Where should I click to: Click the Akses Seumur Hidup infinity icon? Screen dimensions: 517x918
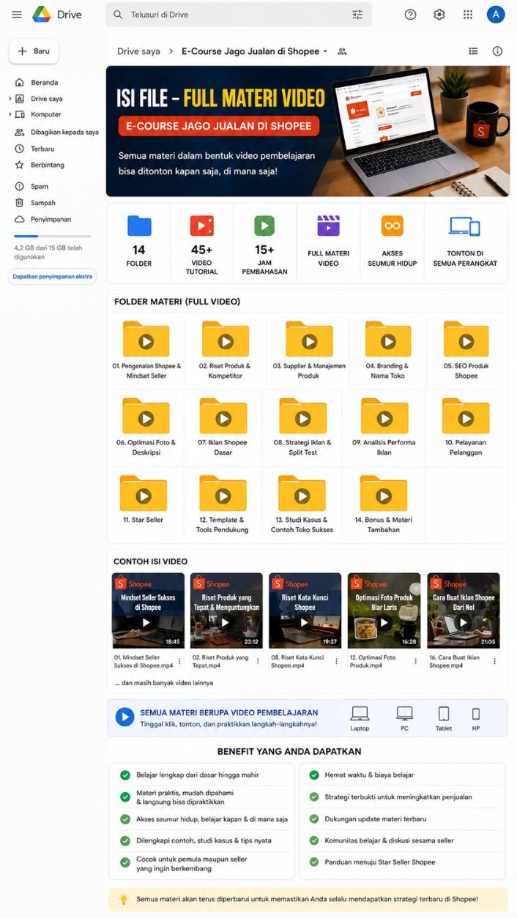click(393, 225)
